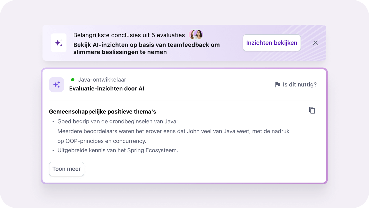Click the rightmost reviewer avatar

click(198, 35)
